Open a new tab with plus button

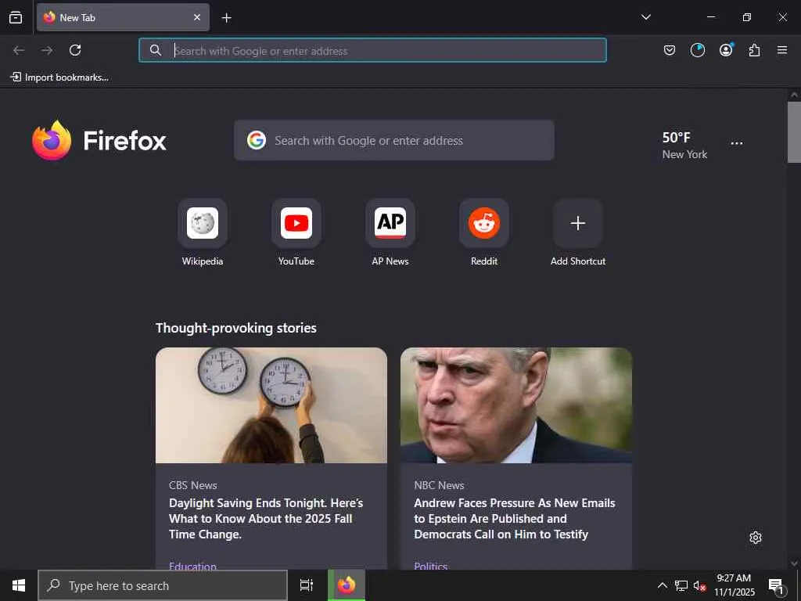point(226,18)
